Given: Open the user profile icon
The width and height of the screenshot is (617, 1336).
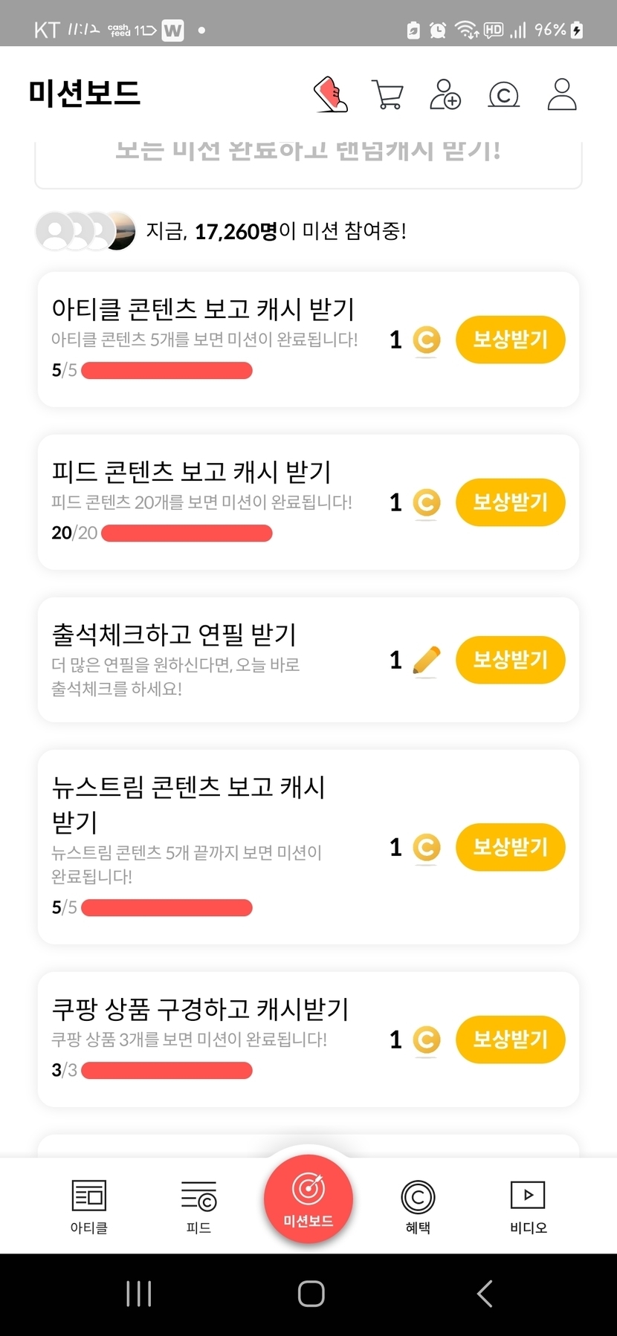Looking at the screenshot, I should click(562, 95).
